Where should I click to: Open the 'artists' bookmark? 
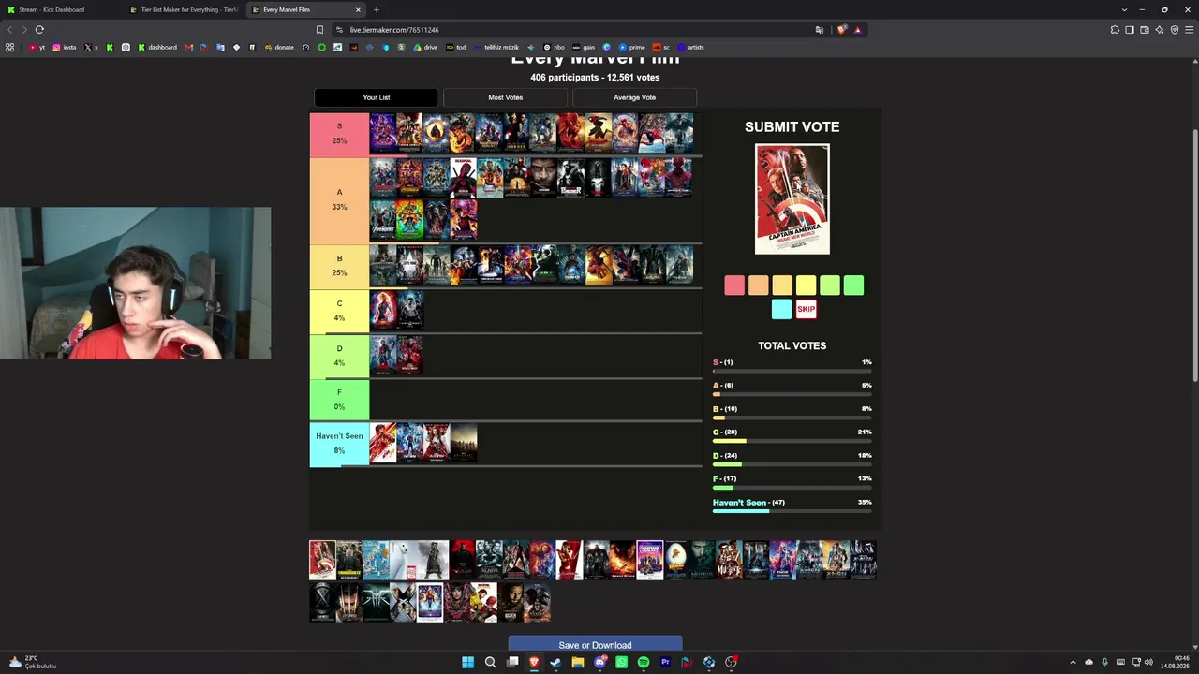click(x=691, y=47)
